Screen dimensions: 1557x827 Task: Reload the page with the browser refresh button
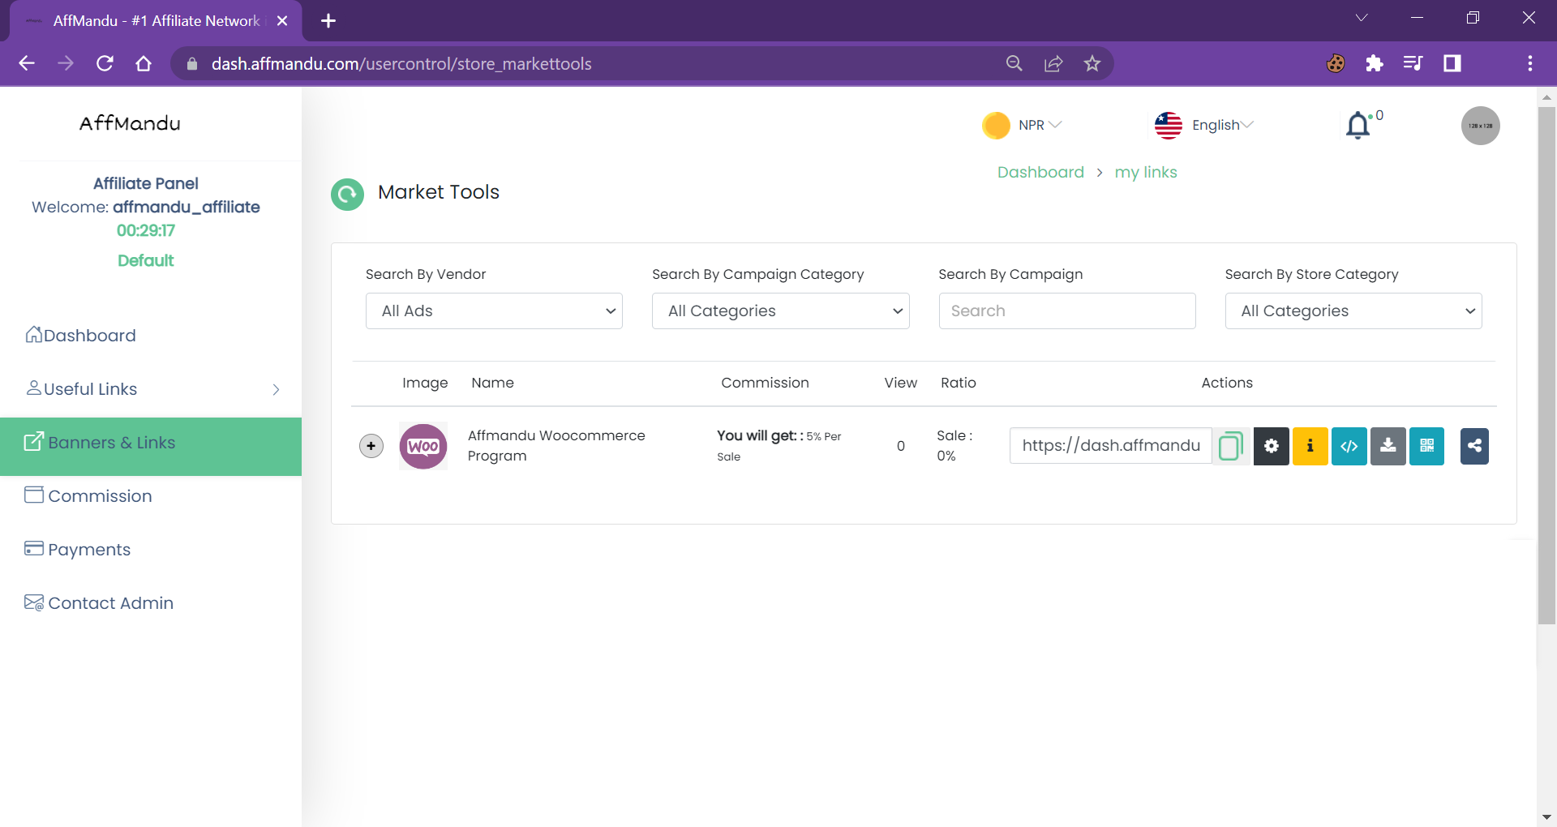coord(105,63)
